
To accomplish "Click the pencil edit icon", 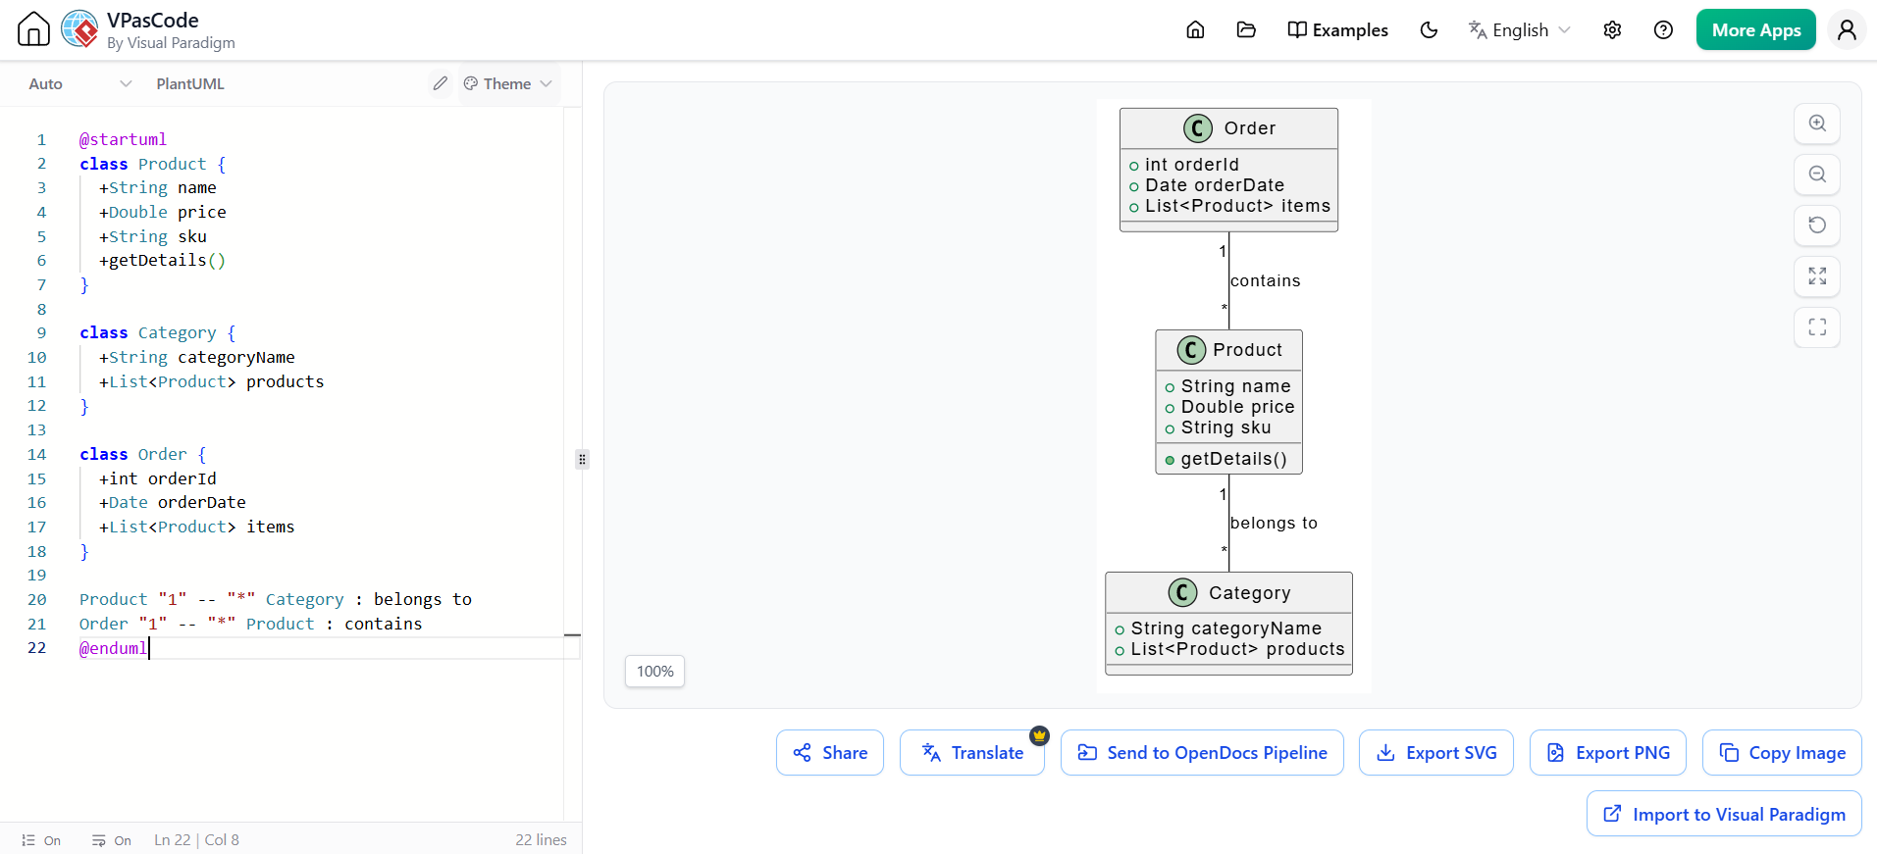I will pyautogui.click(x=441, y=83).
